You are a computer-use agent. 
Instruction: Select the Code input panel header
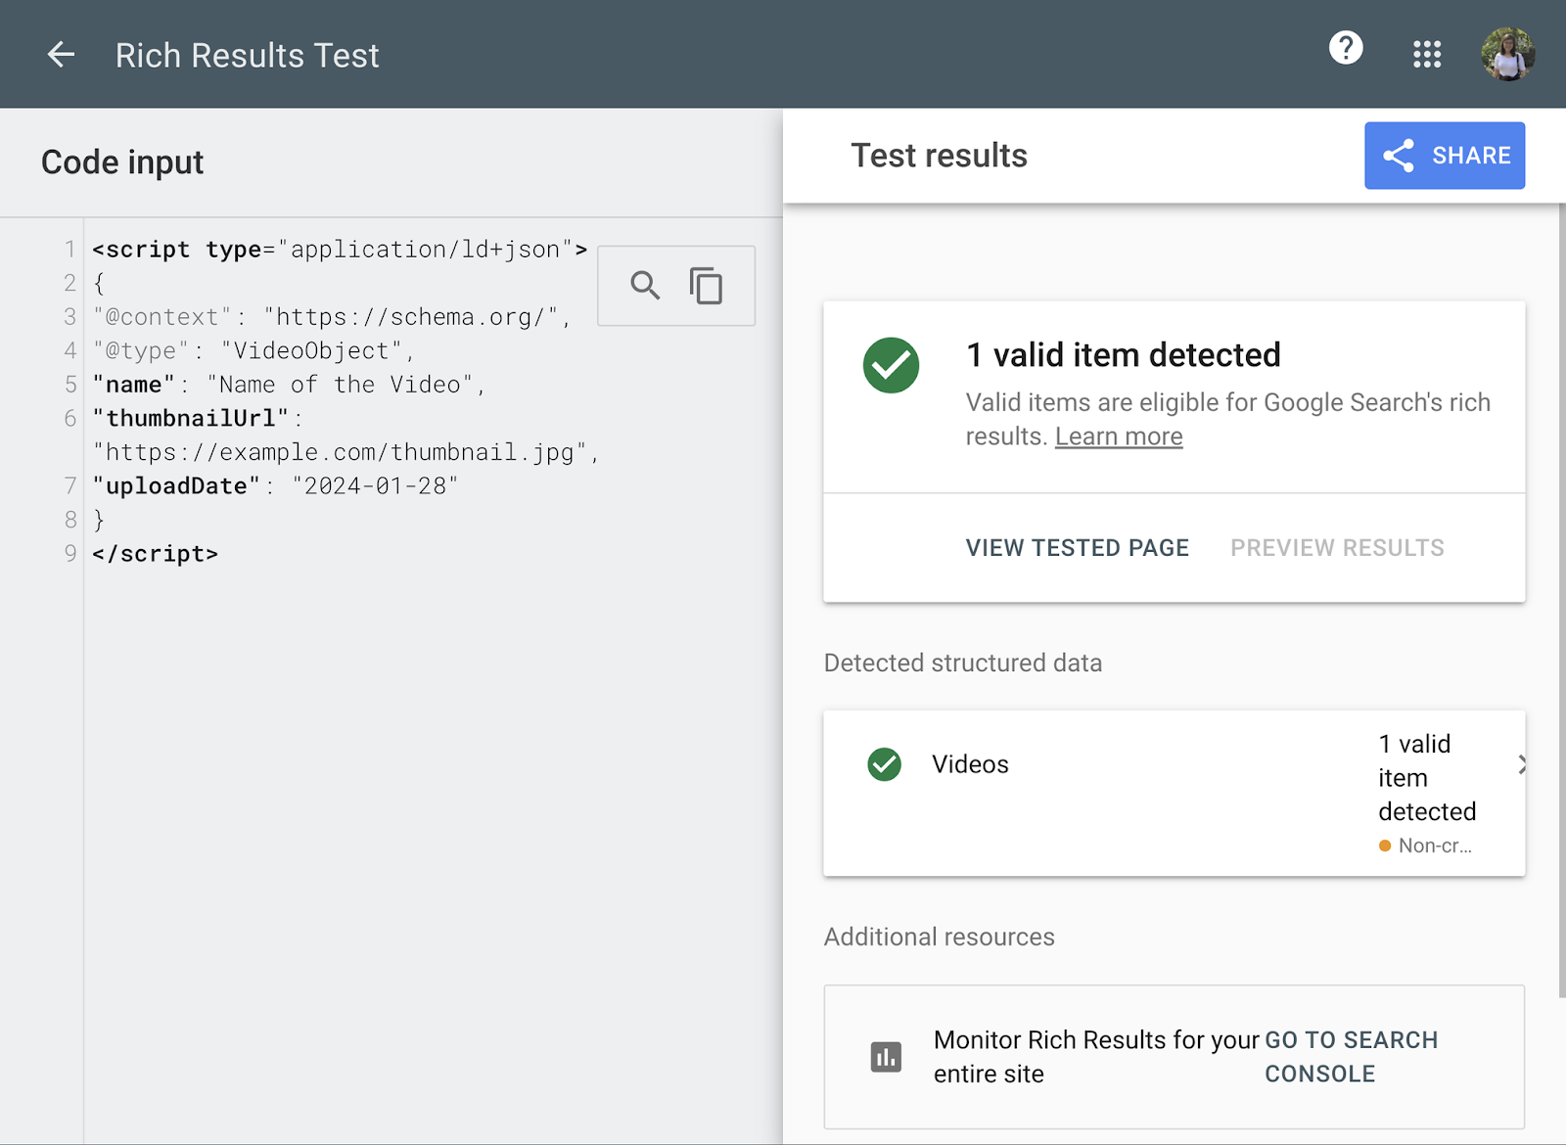[x=121, y=161]
